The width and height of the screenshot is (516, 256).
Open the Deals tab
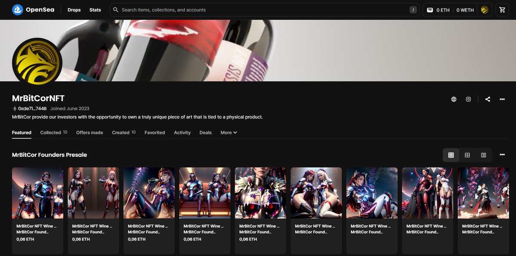click(206, 133)
